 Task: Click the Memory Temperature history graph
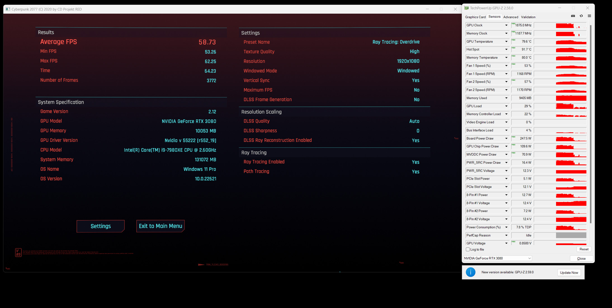click(x=560, y=58)
